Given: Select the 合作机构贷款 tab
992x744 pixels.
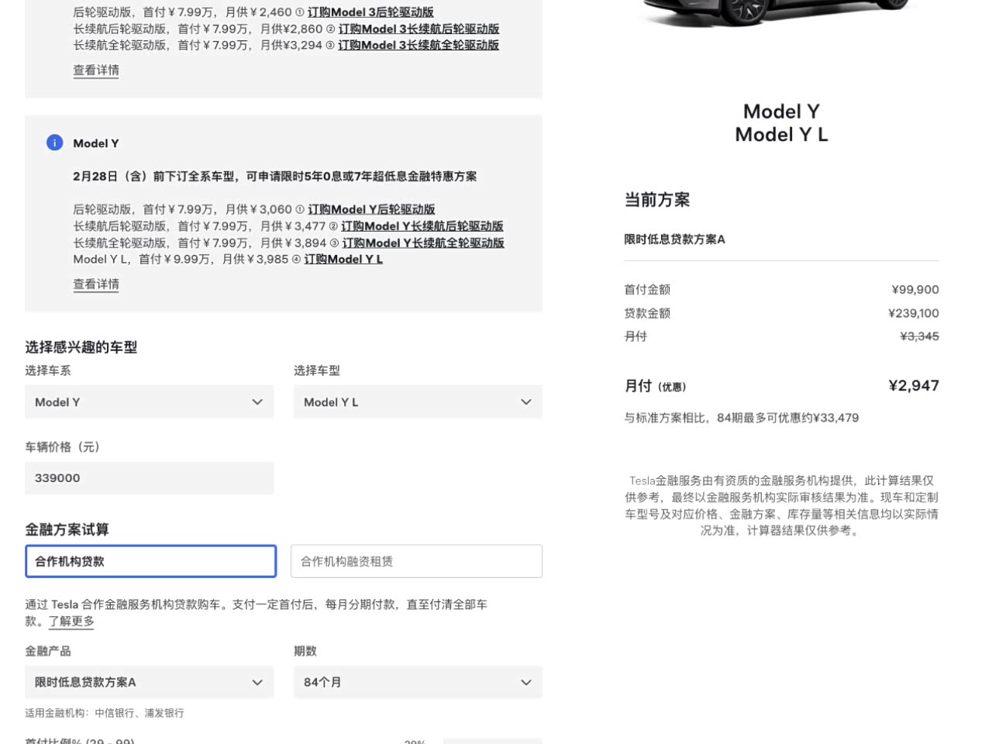Looking at the screenshot, I should 151,562.
